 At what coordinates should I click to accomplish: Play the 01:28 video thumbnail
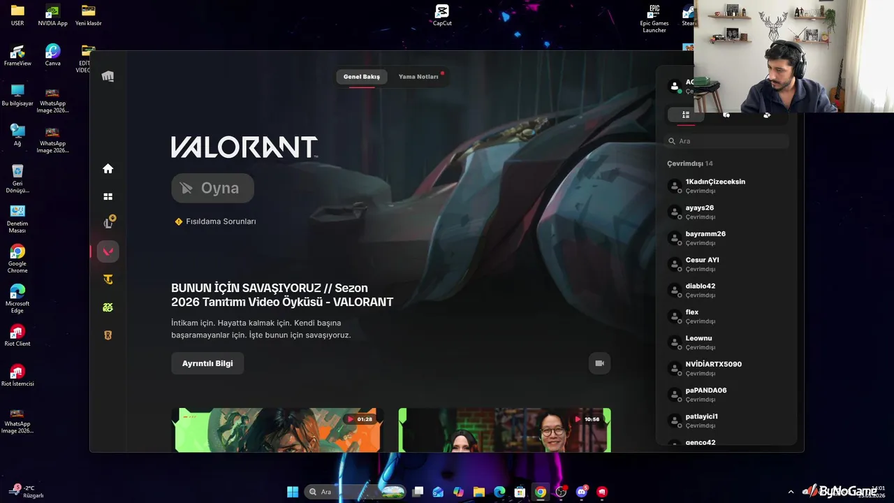277,430
